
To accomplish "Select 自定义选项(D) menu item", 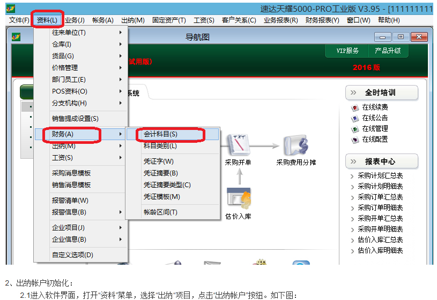I will (81, 255).
